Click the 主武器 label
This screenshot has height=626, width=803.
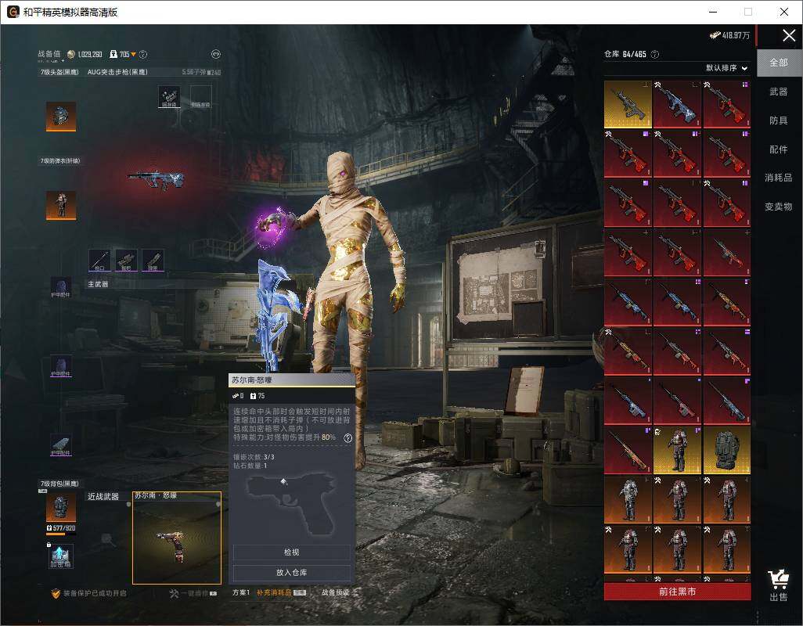point(98,284)
